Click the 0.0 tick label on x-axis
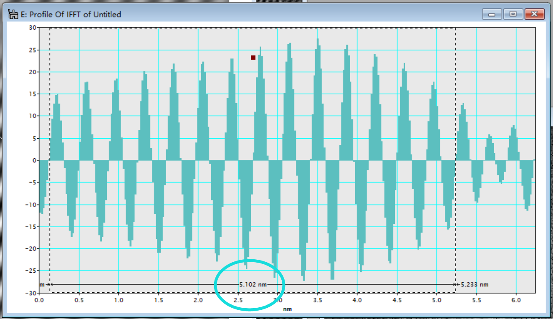This screenshot has height=319, width=553. pos(39,300)
